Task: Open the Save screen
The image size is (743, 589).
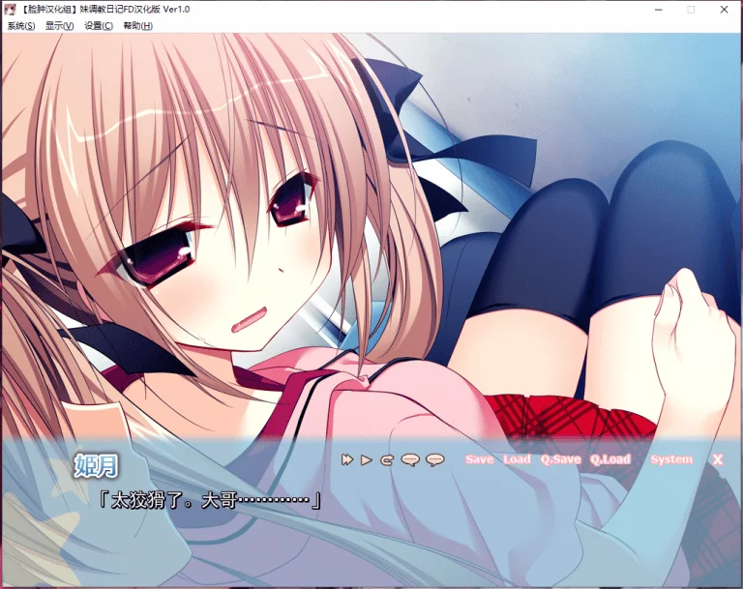Action: coord(479,459)
